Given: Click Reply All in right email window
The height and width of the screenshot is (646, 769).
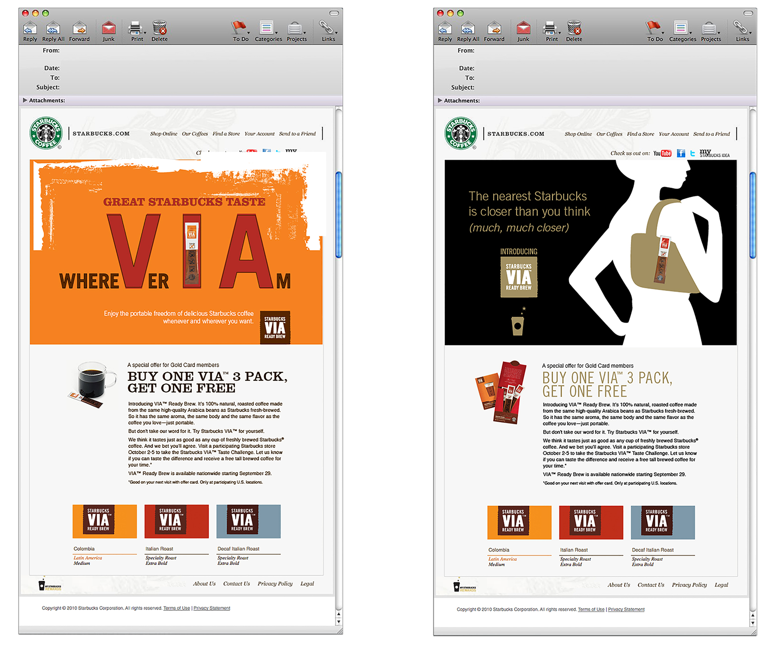Looking at the screenshot, I should [x=468, y=29].
